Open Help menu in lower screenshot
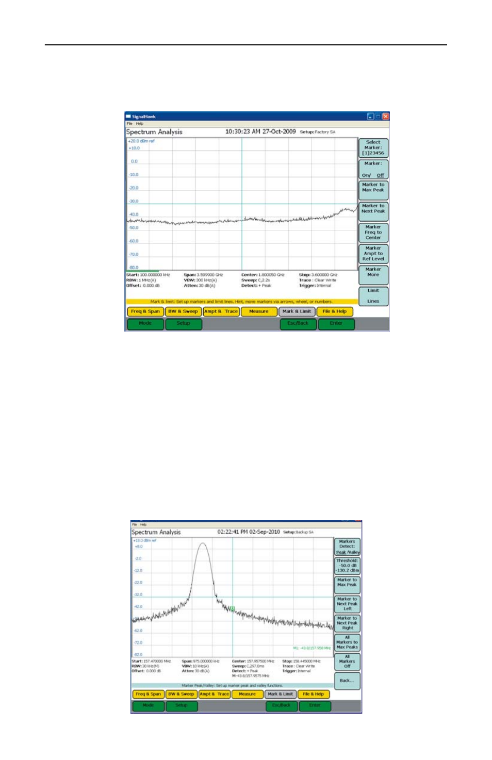 (143, 524)
